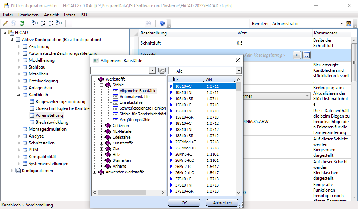The width and height of the screenshot is (358, 209).
Task: Click the pencil edit icon in toolbar
Action: pyautogui.click(x=5, y=24)
